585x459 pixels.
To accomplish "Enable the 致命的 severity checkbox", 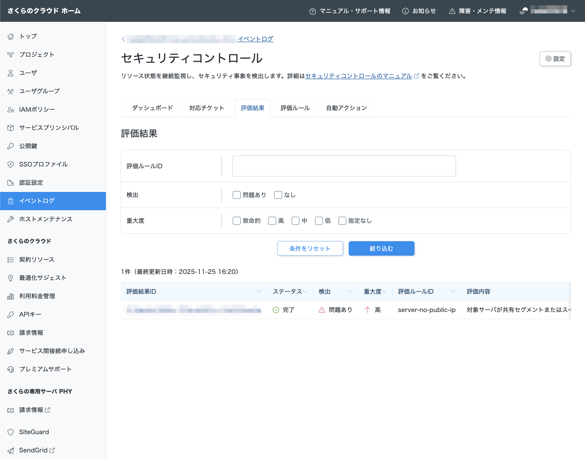I will point(236,221).
